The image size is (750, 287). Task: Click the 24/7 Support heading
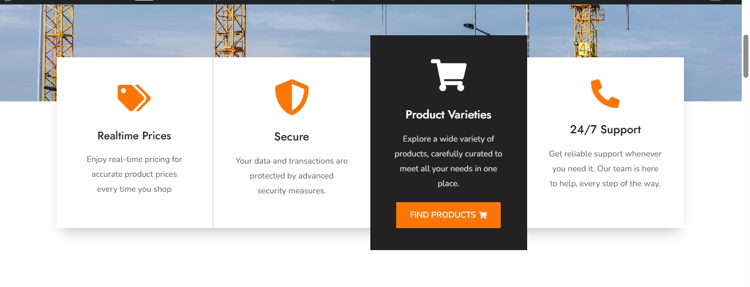[605, 130]
